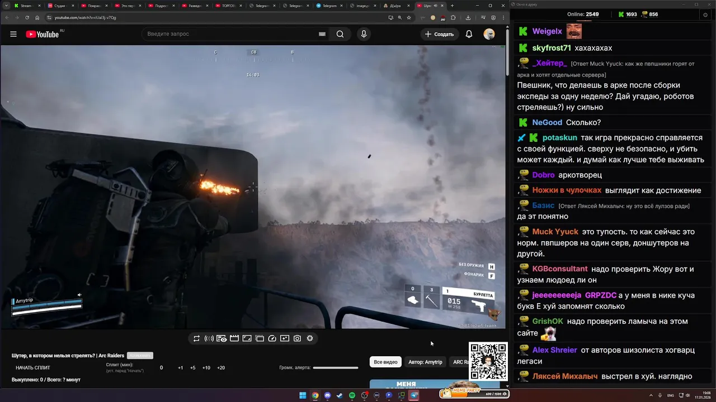Click the plus-frame icon next to the speed gauge
This screenshot has width=716, height=402.
[x=285, y=338]
